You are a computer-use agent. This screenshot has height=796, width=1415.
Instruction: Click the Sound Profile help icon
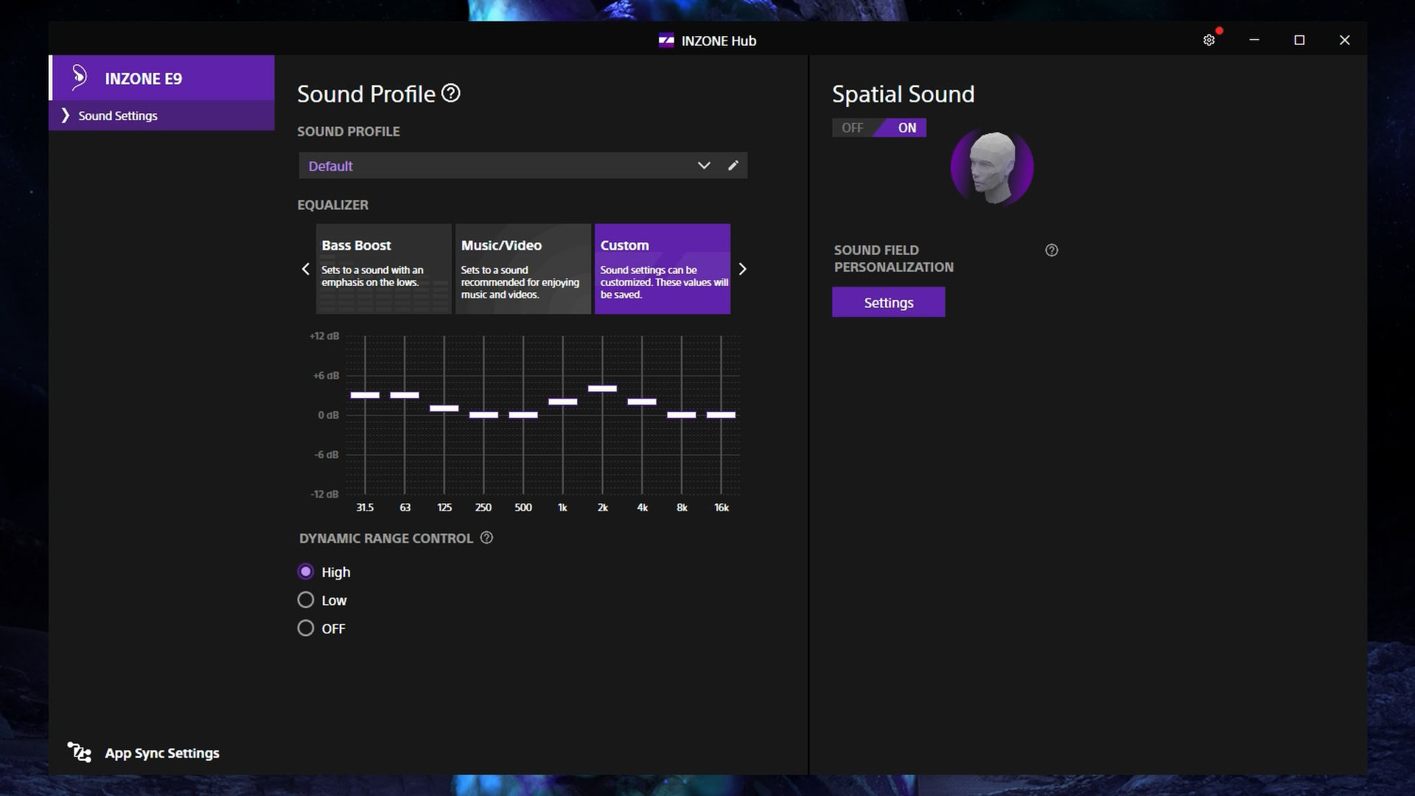pyautogui.click(x=451, y=94)
